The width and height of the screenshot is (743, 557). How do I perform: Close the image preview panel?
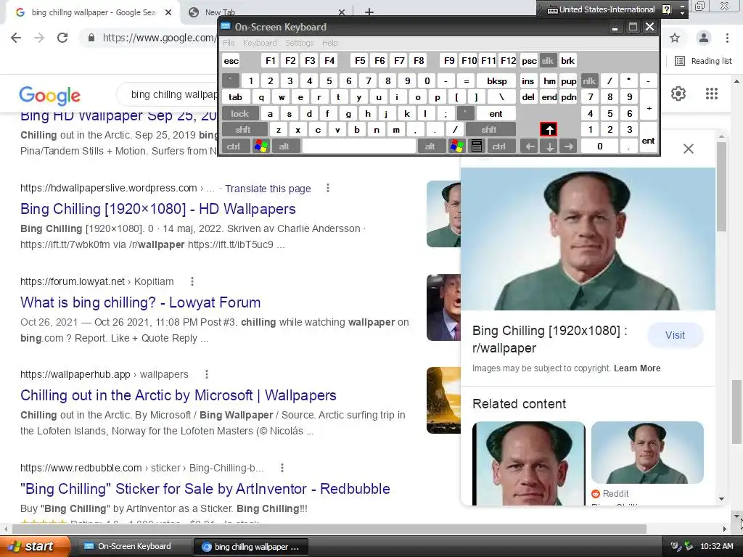pos(688,149)
